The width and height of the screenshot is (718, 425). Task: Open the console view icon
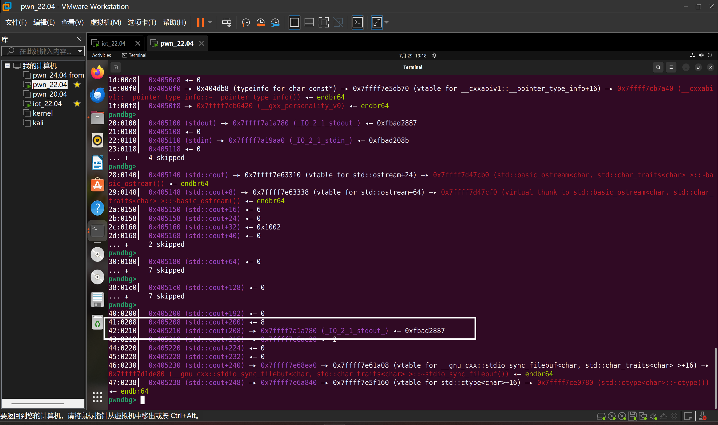point(357,22)
